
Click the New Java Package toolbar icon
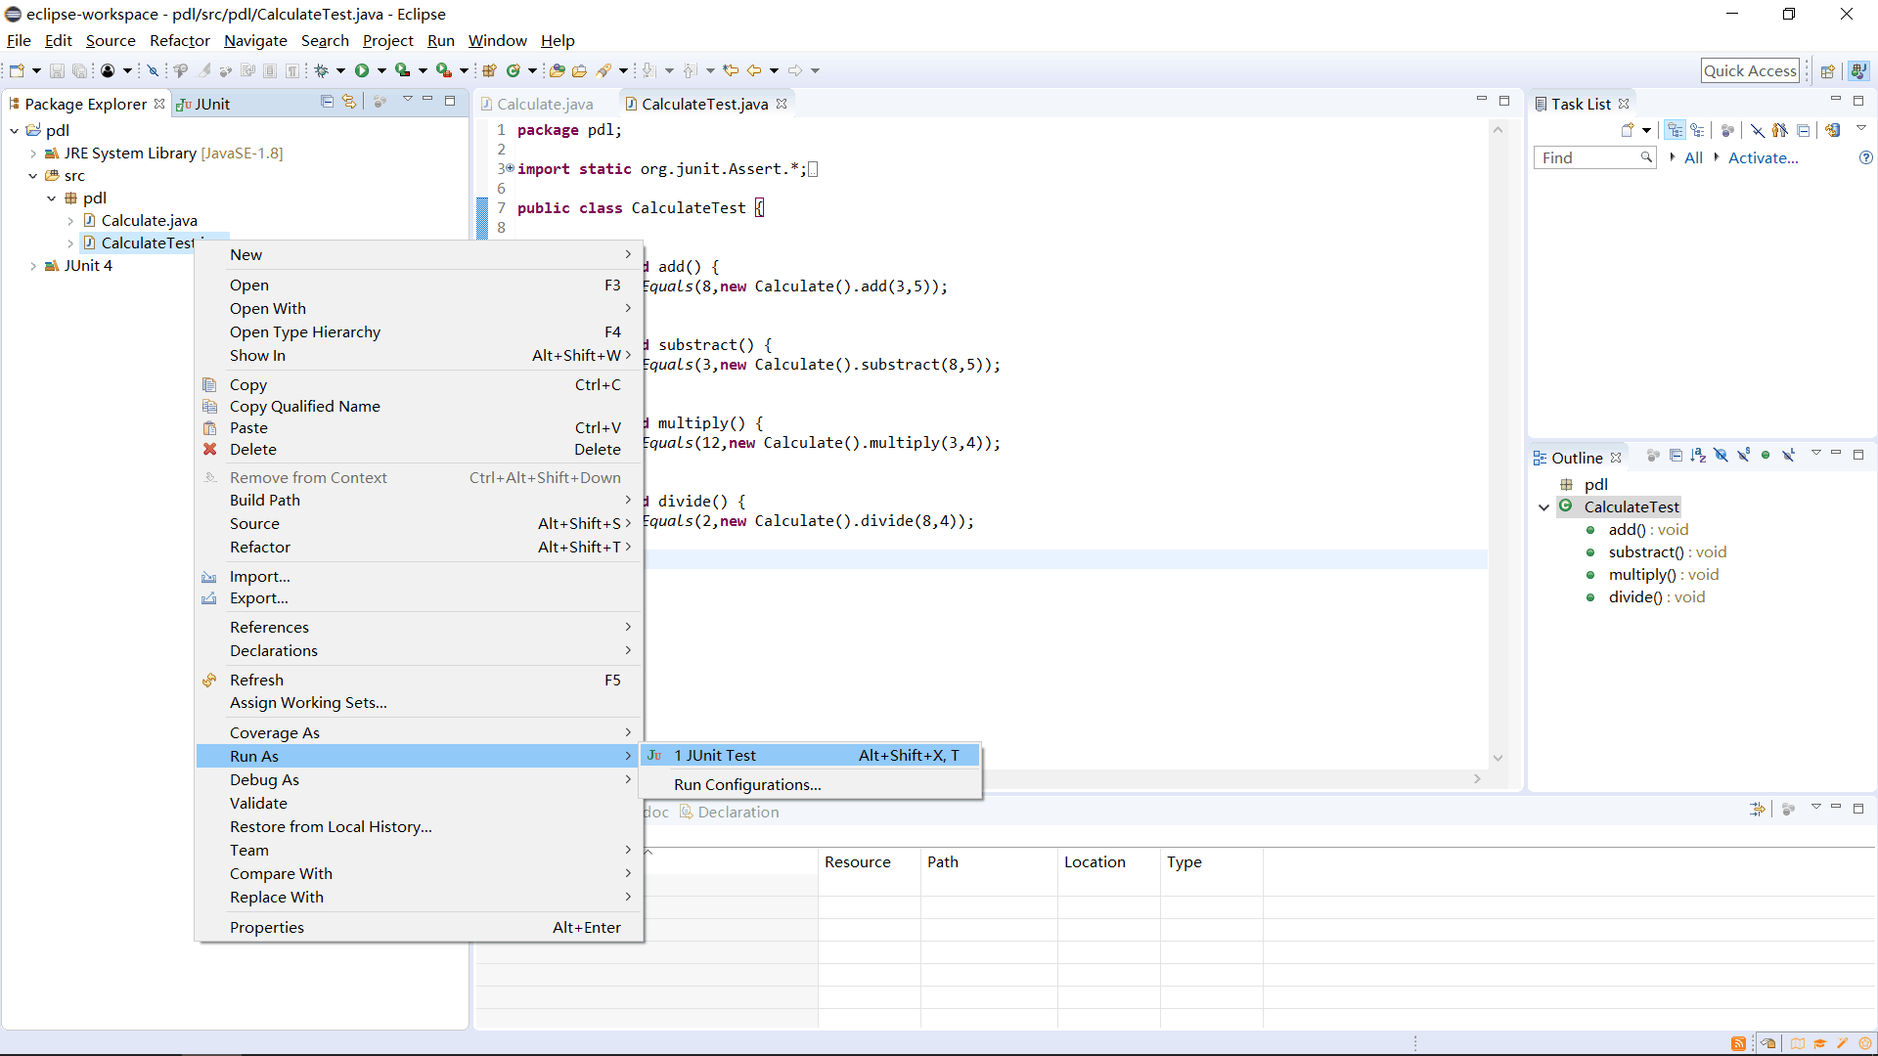click(x=489, y=70)
